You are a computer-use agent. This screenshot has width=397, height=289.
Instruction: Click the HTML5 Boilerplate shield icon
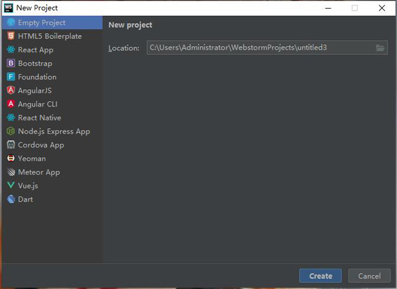(11, 36)
